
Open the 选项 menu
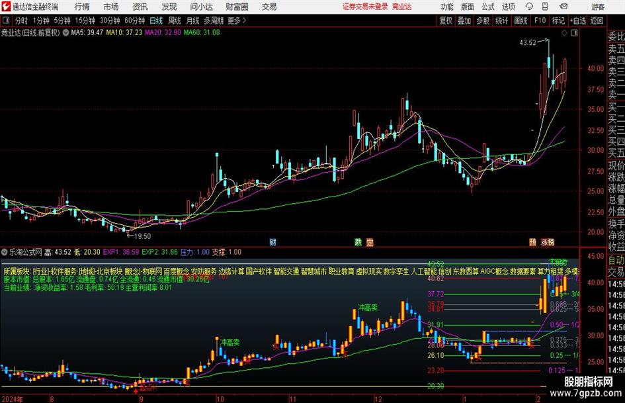pyautogui.click(x=509, y=7)
